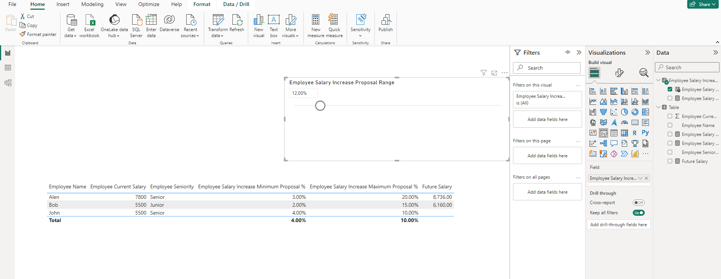Click the visual's filter funnel icon

484,73
